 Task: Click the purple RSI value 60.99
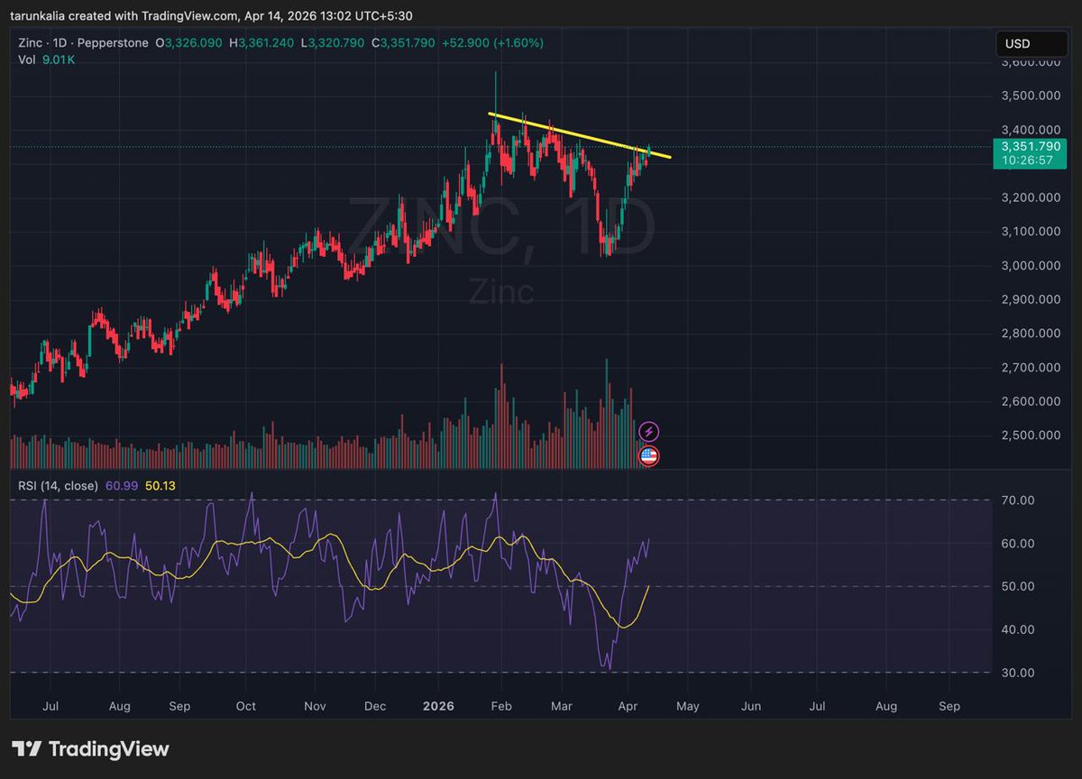(121, 485)
